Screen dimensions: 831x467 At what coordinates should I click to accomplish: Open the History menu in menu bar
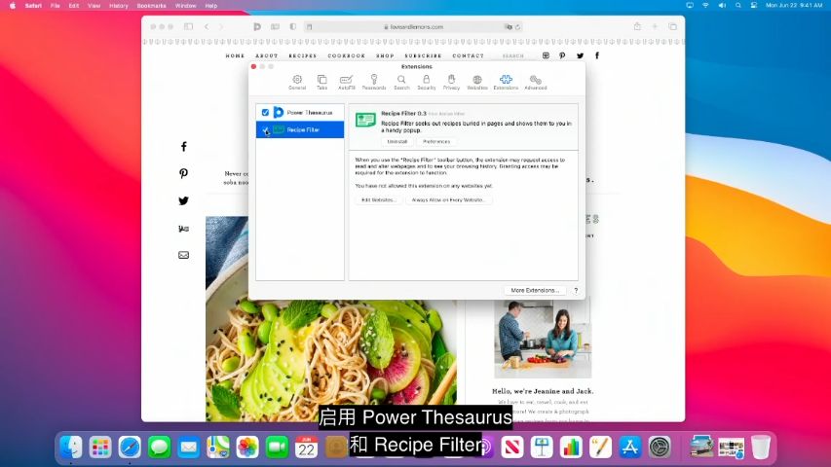pos(118,5)
